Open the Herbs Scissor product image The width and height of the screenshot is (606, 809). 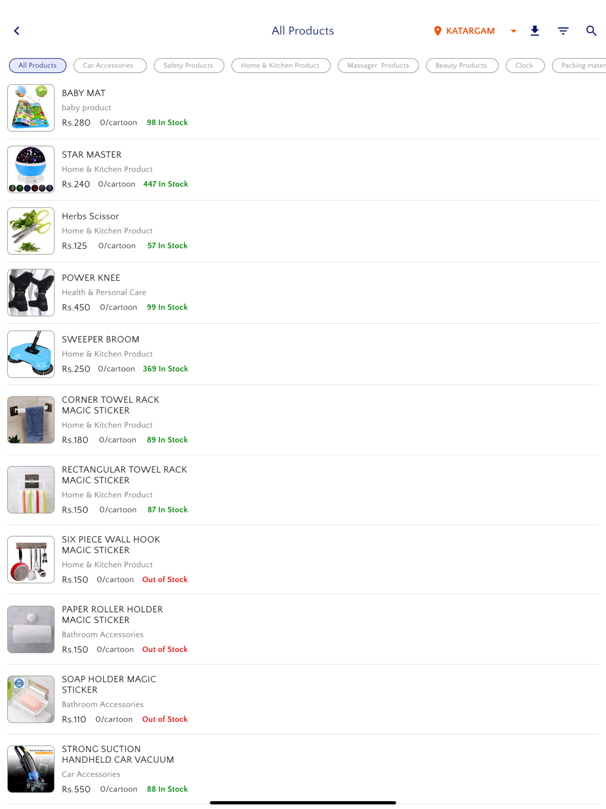click(x=31, y=231)
